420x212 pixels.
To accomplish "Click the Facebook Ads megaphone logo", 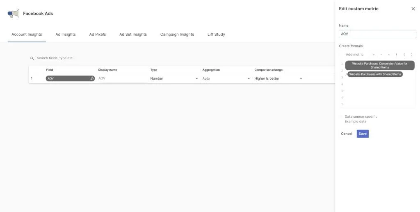I will [14, 14].
